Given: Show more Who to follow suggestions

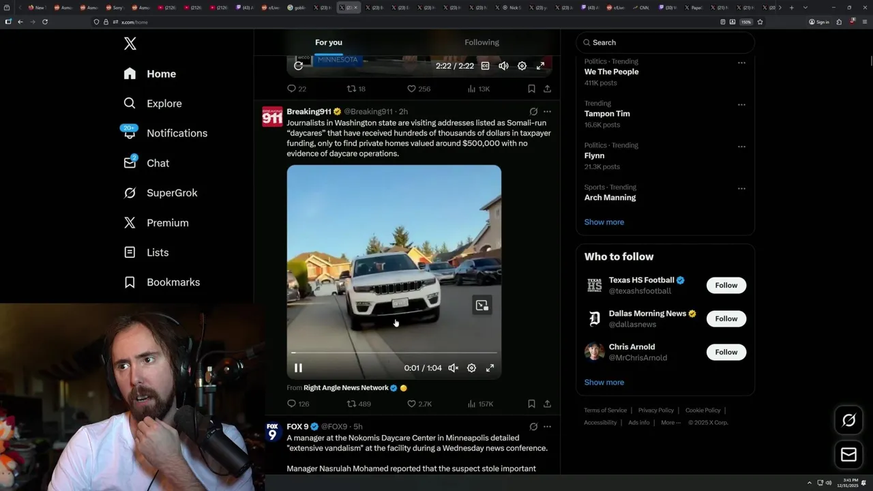Looking at the screenshot, I should tap(604, 383).
